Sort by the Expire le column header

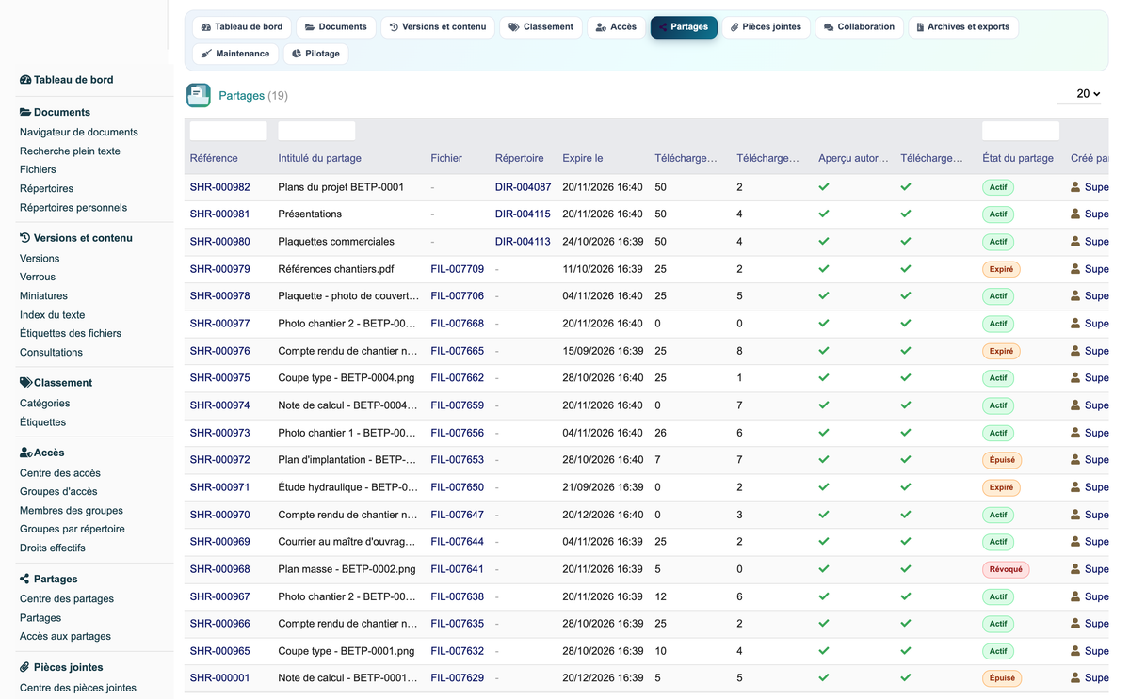(583, 158)
